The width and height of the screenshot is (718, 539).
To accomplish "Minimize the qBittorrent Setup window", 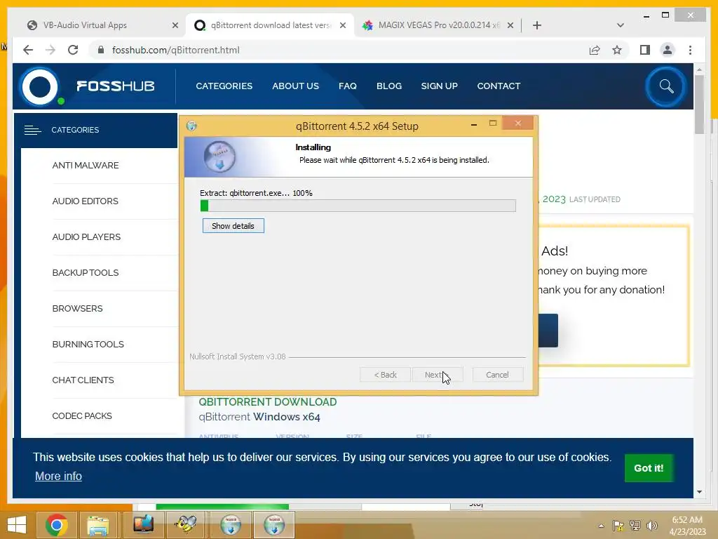I will pos(474,124).
